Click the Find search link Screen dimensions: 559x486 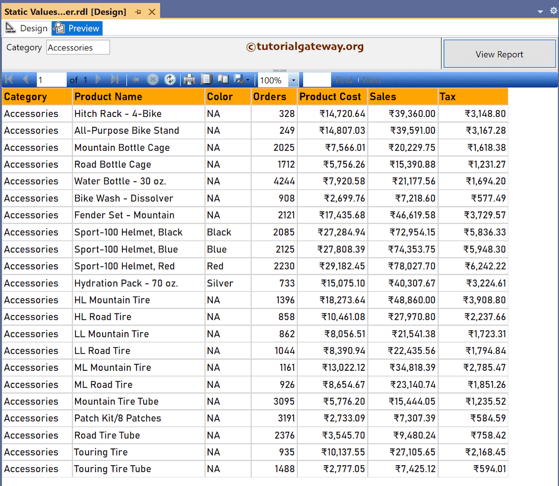343,80
